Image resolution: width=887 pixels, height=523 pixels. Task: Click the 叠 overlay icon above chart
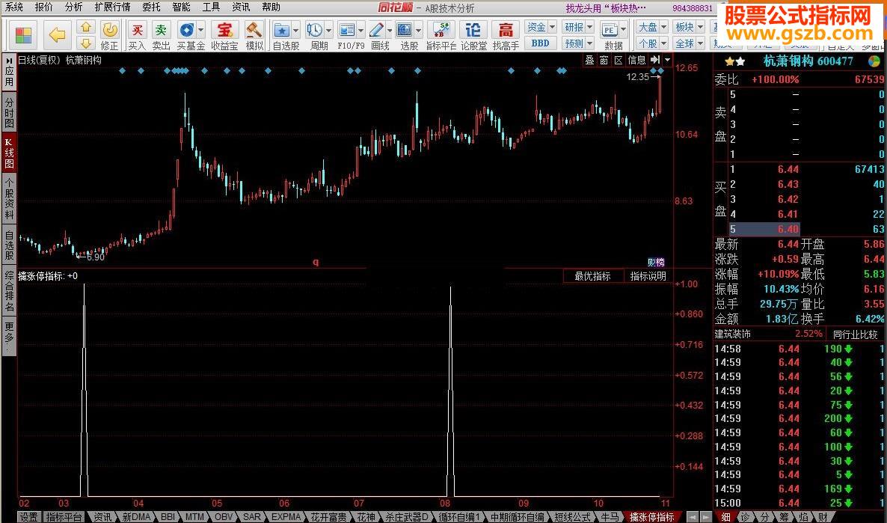589,60
